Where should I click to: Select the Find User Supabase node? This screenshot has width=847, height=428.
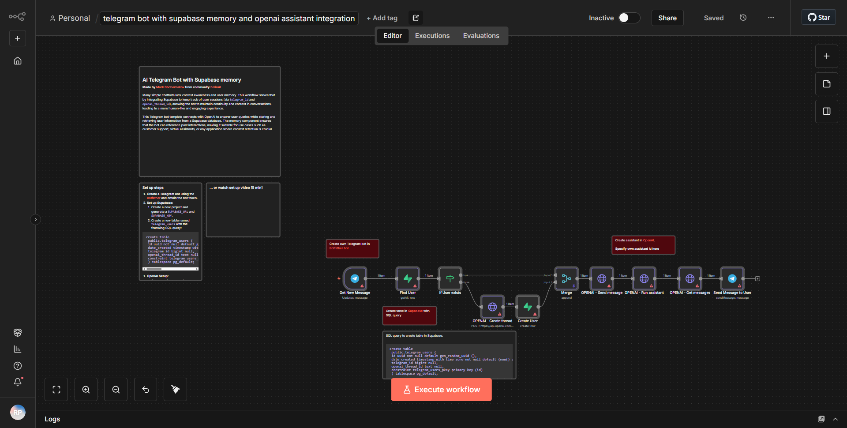point(408,278)
